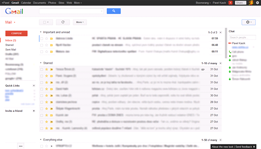Click into the Search people chat field
Screen dimensions: 261x149
(242, 37)
